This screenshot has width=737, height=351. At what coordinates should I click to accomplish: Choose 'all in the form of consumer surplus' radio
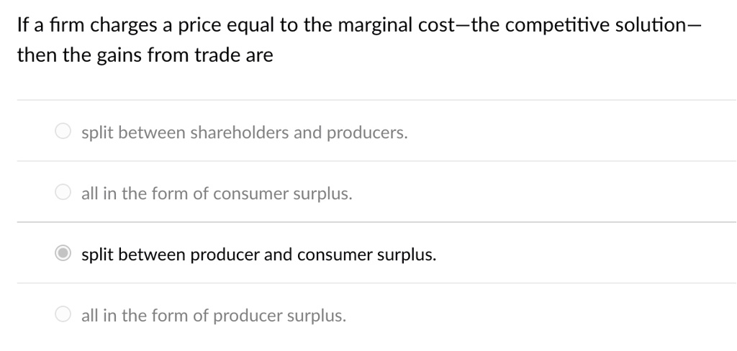tap(63, 192)
